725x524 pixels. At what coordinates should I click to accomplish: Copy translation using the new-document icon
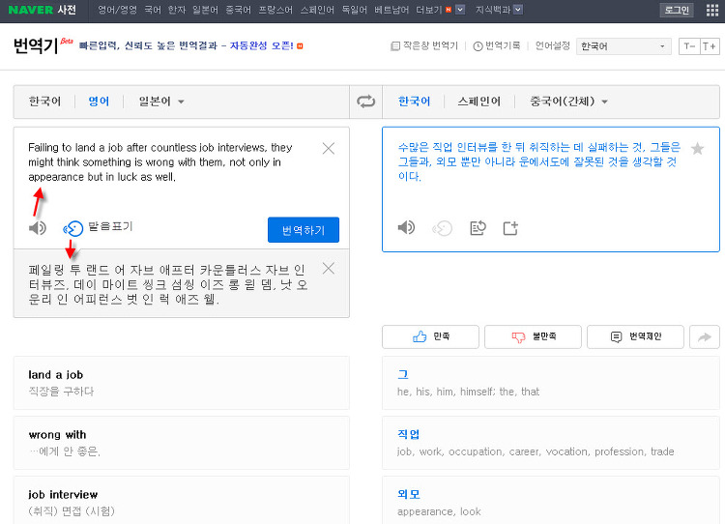tap(510, 228)
